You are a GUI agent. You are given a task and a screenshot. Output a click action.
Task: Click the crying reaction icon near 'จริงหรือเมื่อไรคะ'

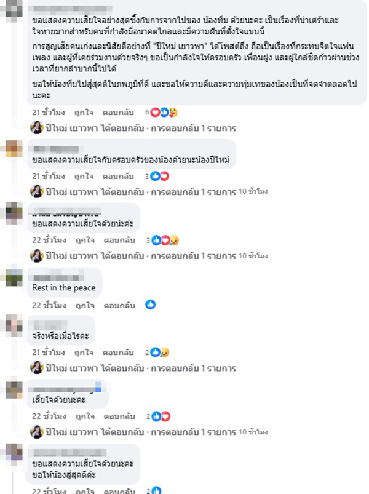pos(165,352)
